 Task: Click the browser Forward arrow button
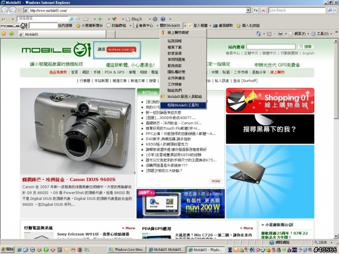[x=13, y=10]
